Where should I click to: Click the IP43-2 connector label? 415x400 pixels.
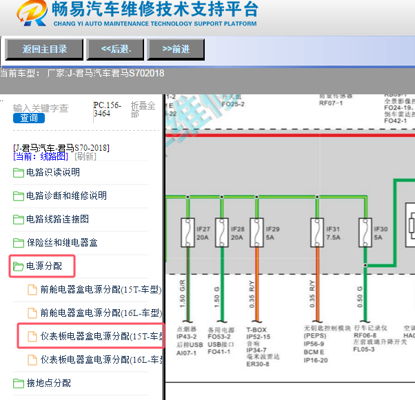[x=187, y=337]
